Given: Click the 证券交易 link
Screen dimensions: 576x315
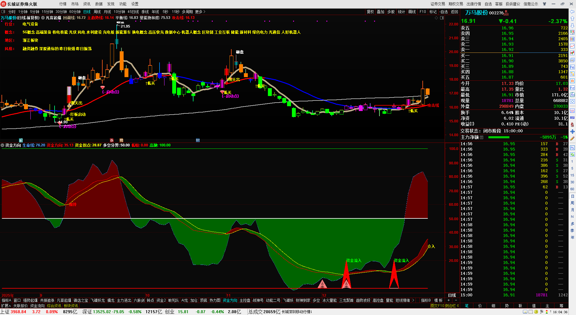Looking at the screenshot, I should (x=438, y=4).
